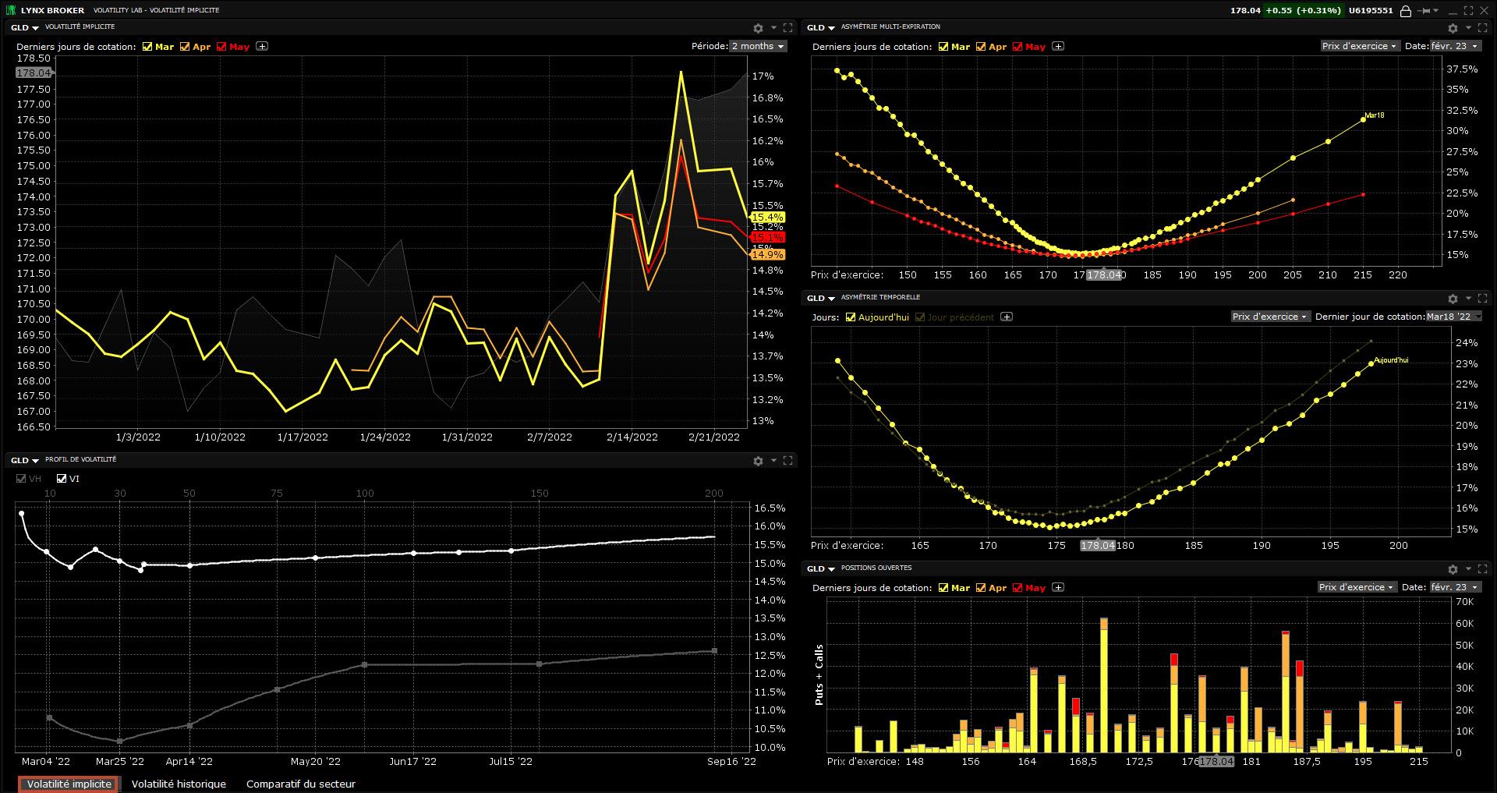
Task: Toggle May checkbox in Multi-Expiration panel
Action: click(x=1017, y=46)
